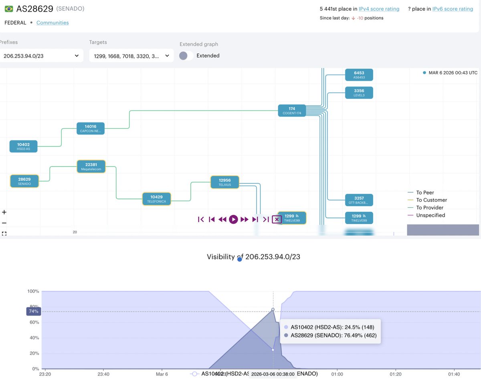Click the Brazil flag icon
Image resolution: width=481 pixels, height=381 pixels.
click(x=8, y=9)
